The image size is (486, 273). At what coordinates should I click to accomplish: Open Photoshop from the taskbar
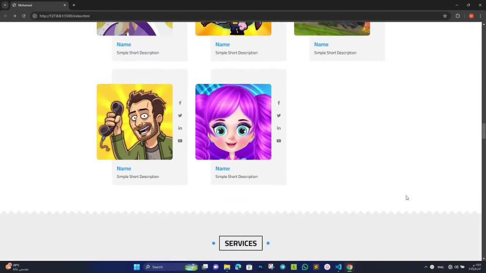[260, 267]
